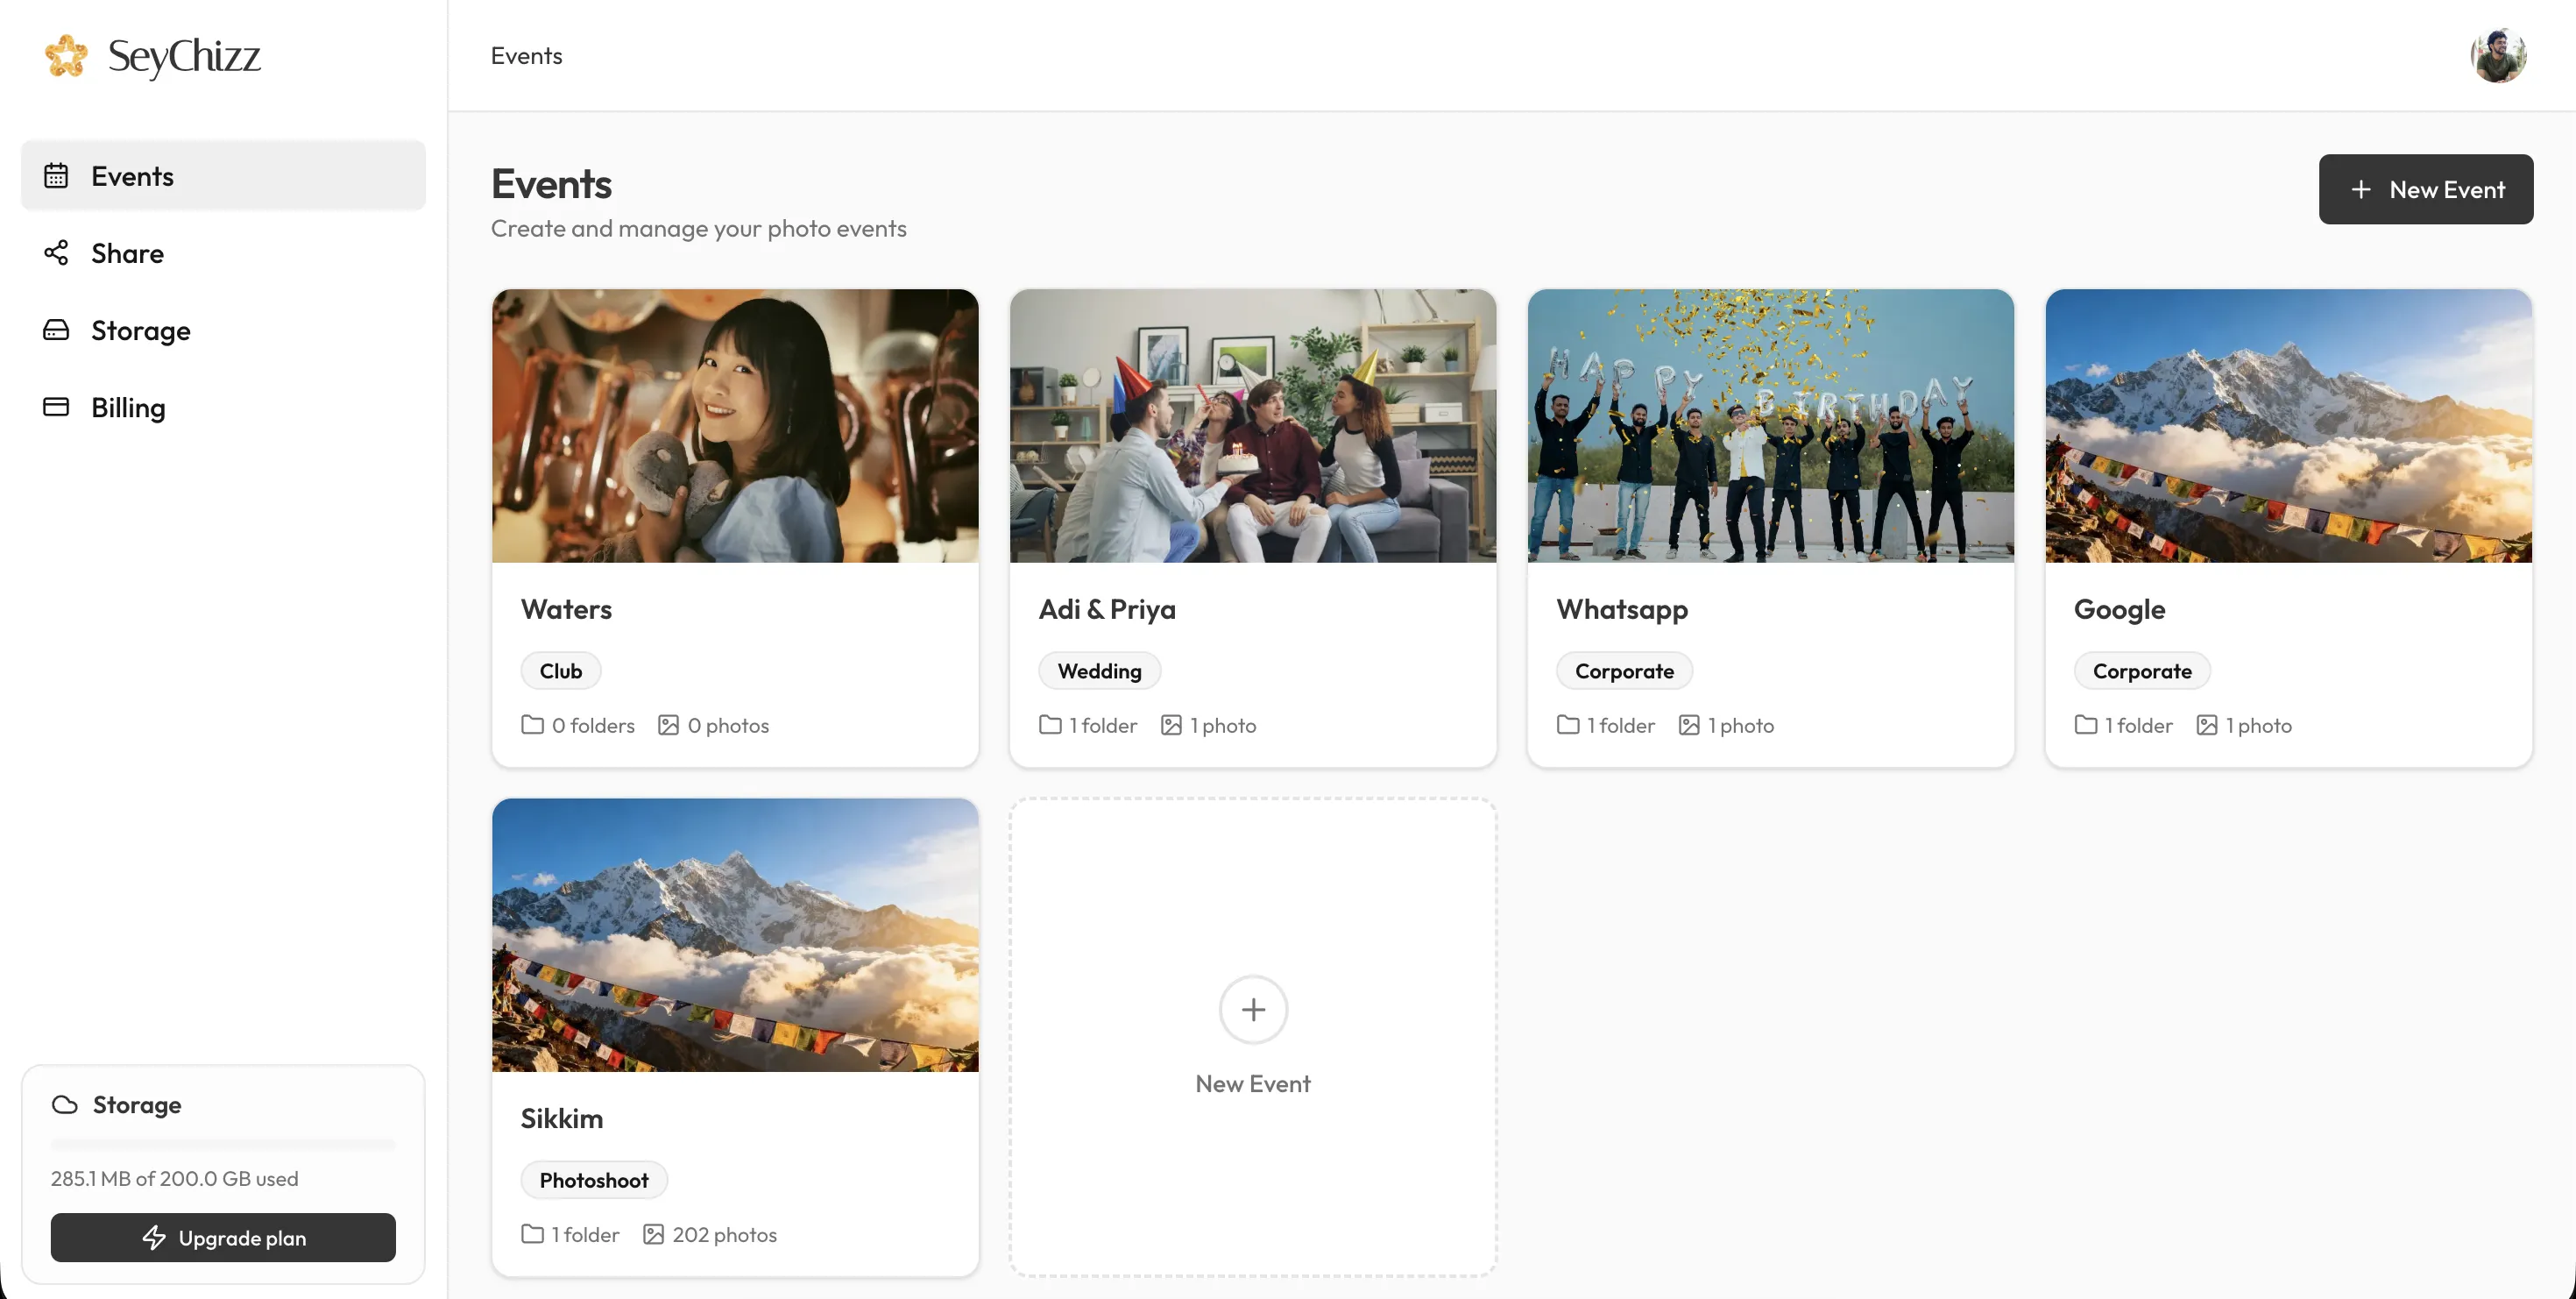Click the folder icon on Whatsapp card
This screenshot has height=1299, width=2576.
click(1568, 725)
